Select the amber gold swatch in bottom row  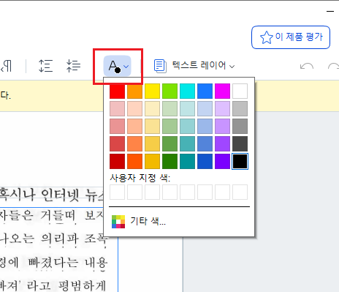tap(152, 161)
